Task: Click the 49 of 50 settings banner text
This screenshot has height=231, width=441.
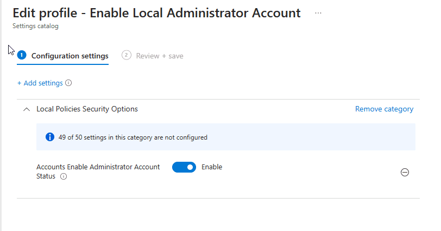Action: pyautogui.click(x=133, y=137)
